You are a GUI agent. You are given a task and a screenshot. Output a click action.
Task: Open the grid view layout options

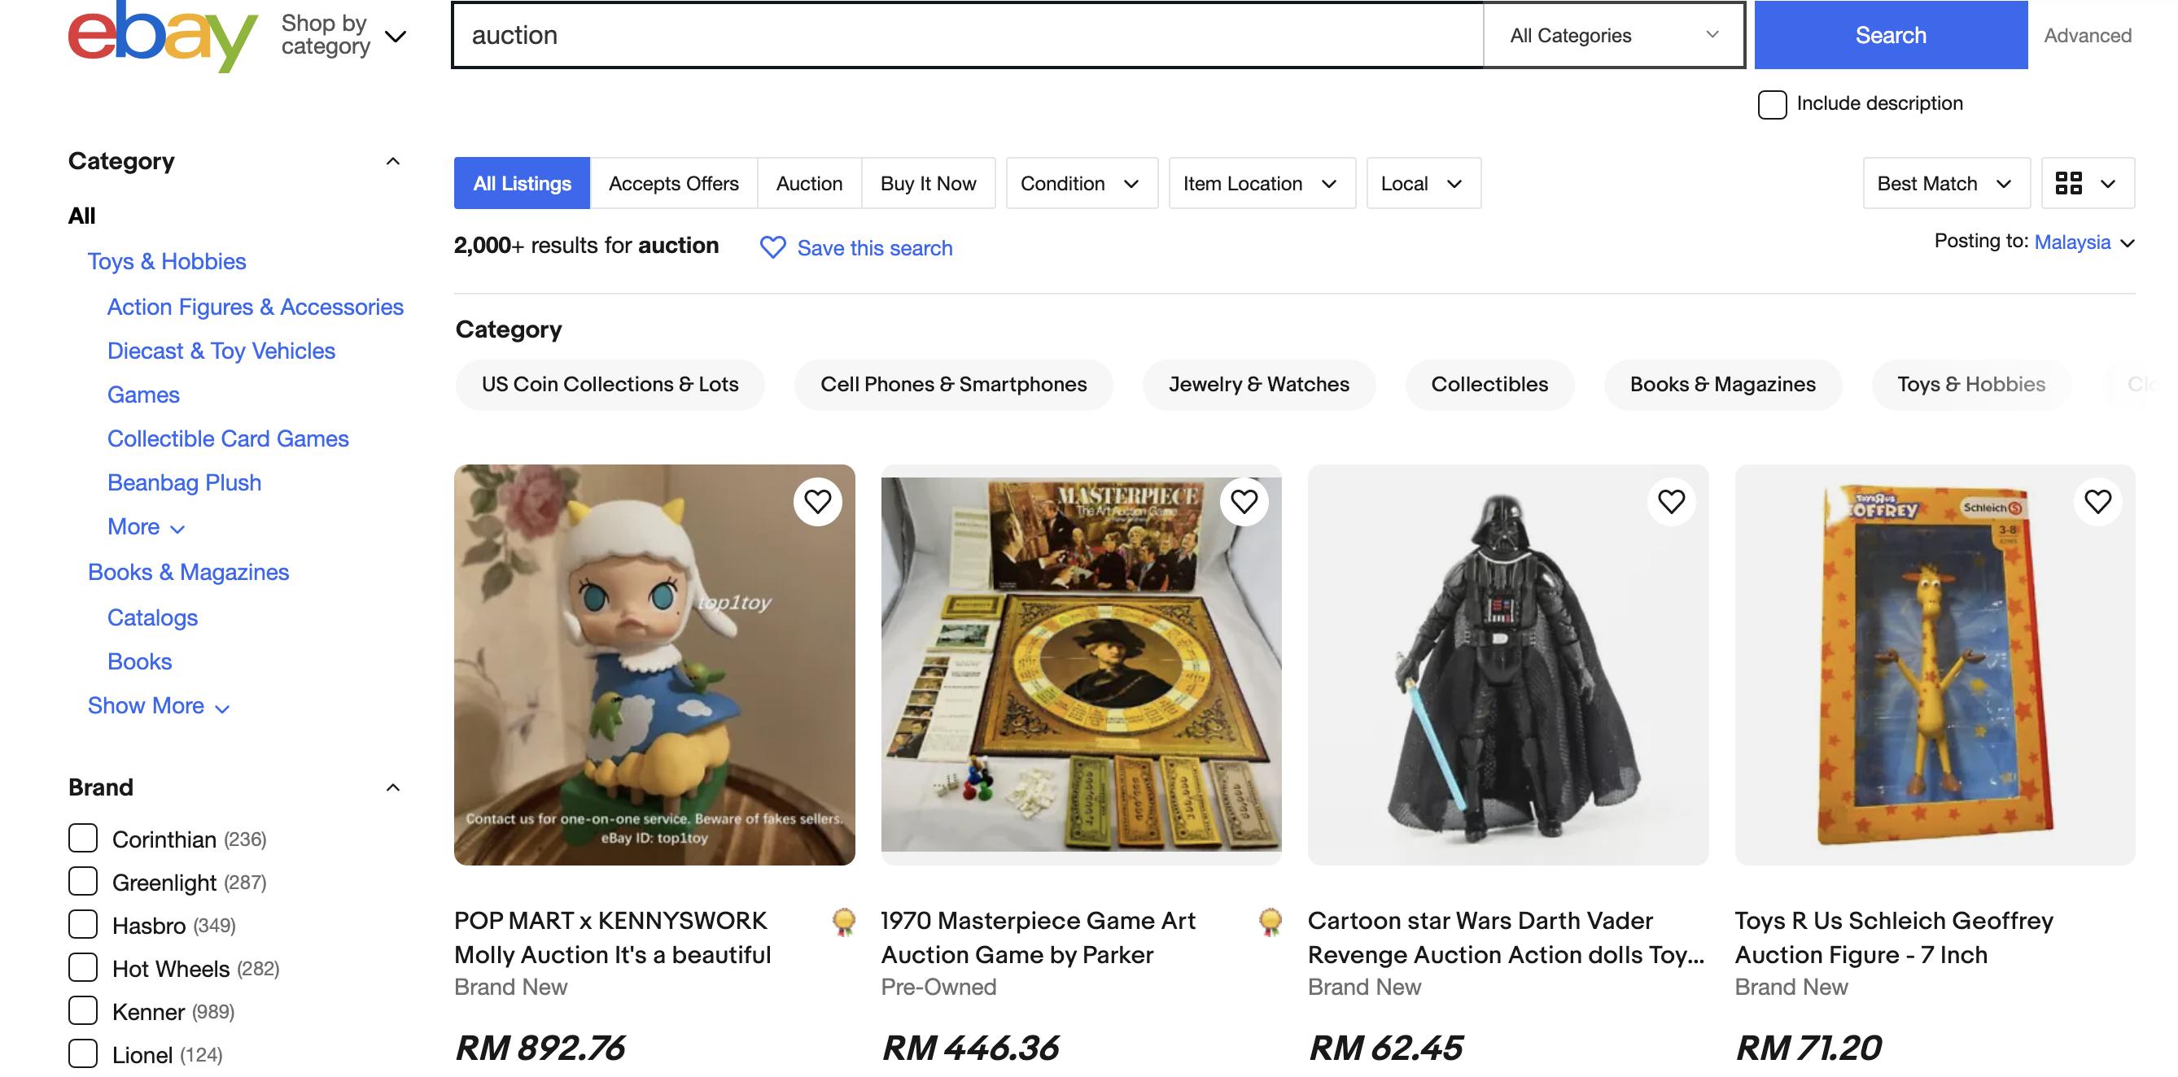[x=2087, y=183]
